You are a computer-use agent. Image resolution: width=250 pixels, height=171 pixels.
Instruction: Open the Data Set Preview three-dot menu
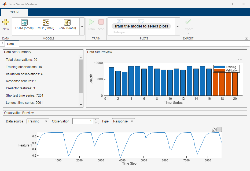coord(240,60)
